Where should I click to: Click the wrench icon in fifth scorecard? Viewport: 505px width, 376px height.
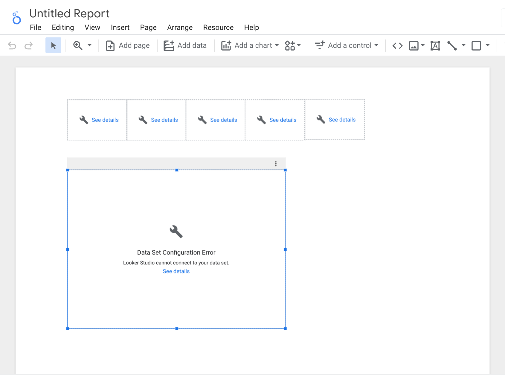tap(321, 120)
